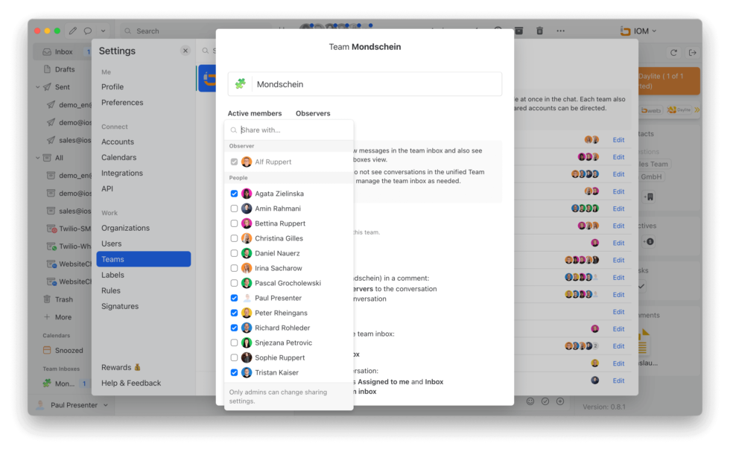
Task: Check the Bettina Ruppert checkbox
Action: point(234,223)
